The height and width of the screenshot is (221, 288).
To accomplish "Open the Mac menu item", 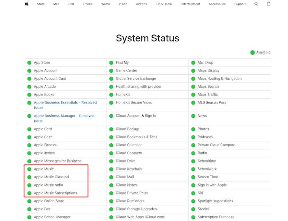I will [x=56, y=4].
